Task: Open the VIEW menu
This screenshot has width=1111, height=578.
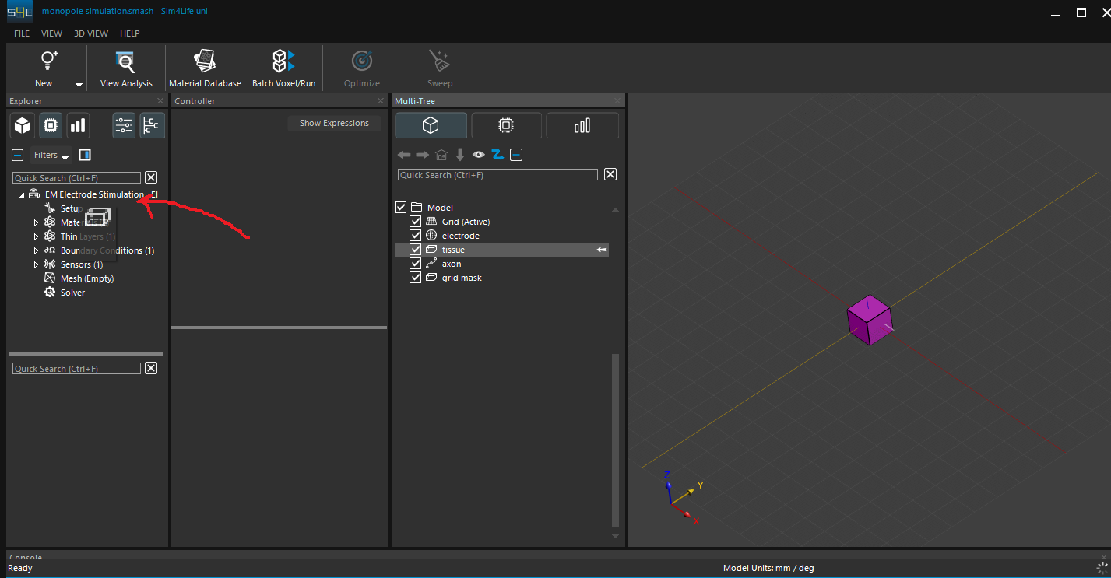Action: 51,33
